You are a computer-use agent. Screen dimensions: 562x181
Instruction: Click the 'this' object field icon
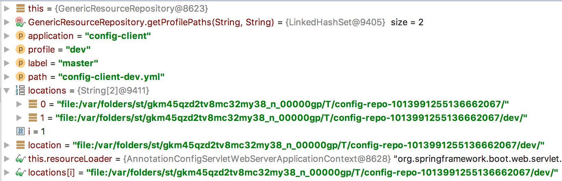(21, 9)
